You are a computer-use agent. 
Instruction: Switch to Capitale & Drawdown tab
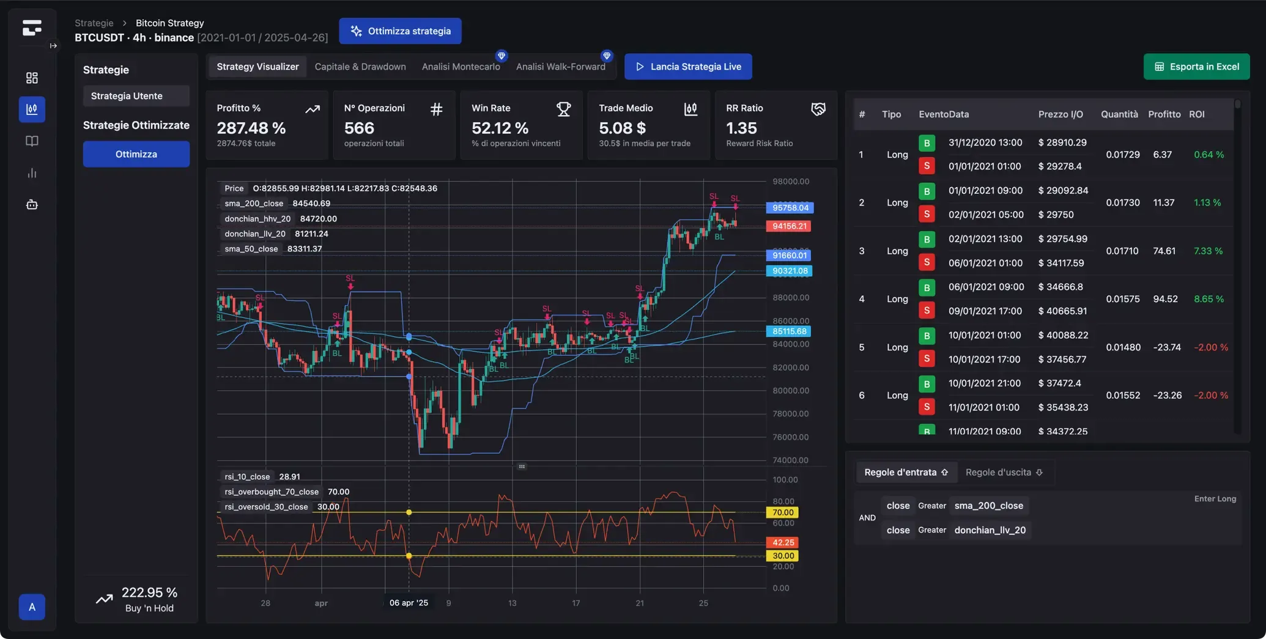pyautogui.click(x=360, y=67)
